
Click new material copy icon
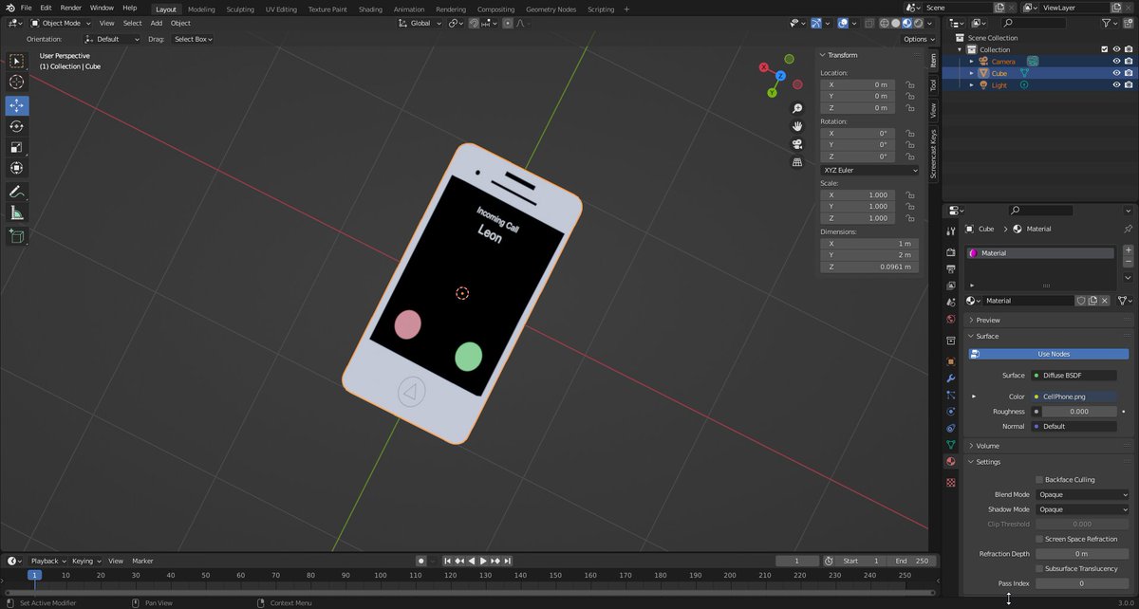1092,301
